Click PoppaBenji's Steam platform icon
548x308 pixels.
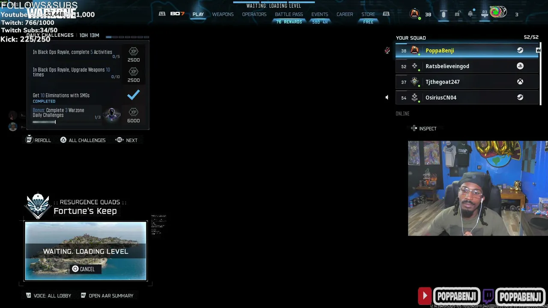tap(520, 50)
